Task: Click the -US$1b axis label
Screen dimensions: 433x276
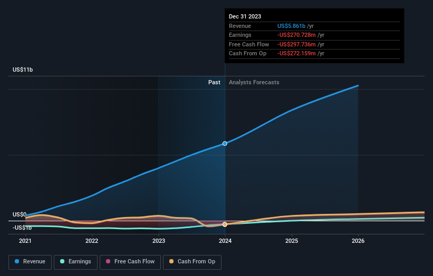Action: (22, 228)
